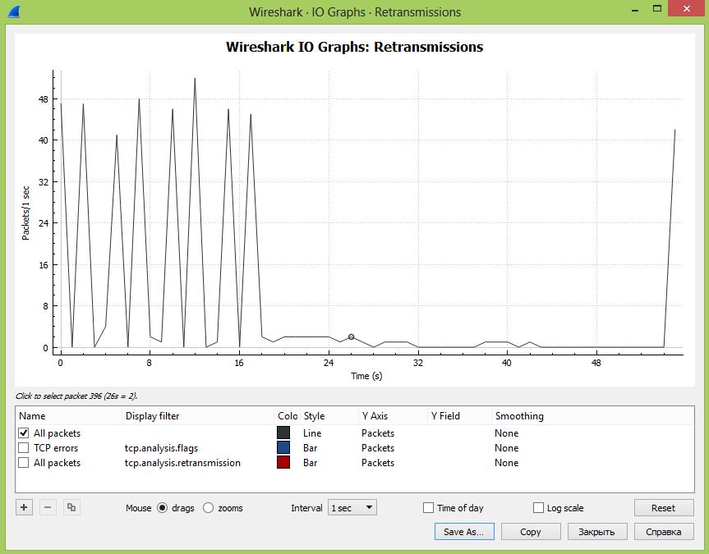Click the Display filter column header

click(152, 416)
